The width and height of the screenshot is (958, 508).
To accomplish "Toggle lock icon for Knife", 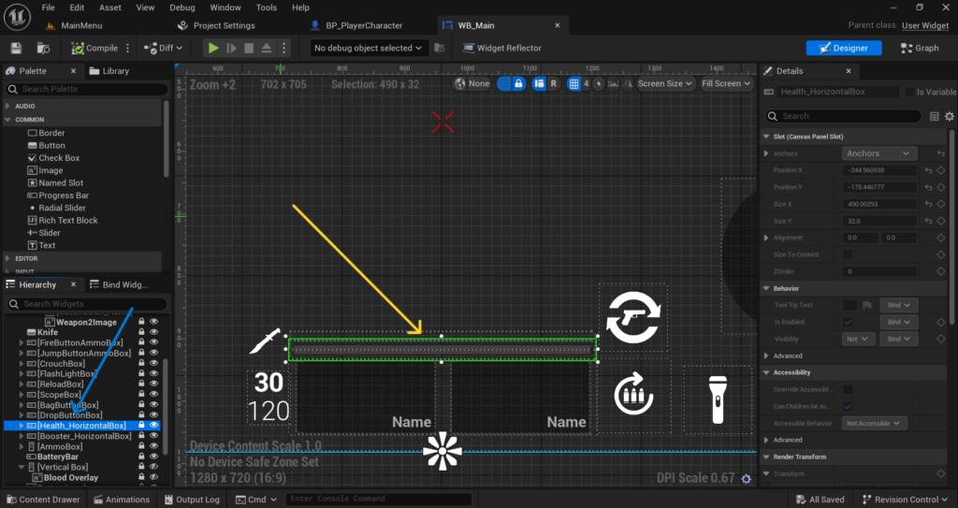I will pos(142,332).
